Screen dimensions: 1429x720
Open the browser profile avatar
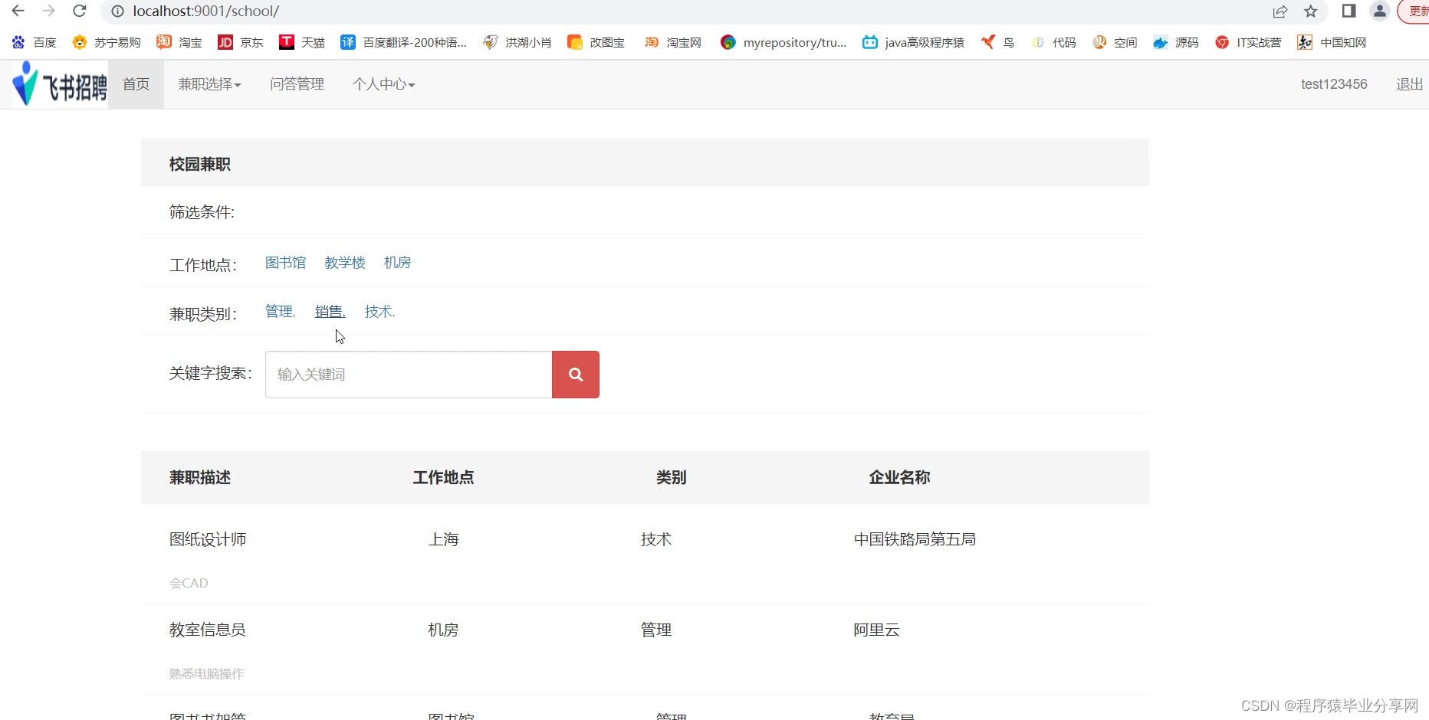tap(1380, 11)
